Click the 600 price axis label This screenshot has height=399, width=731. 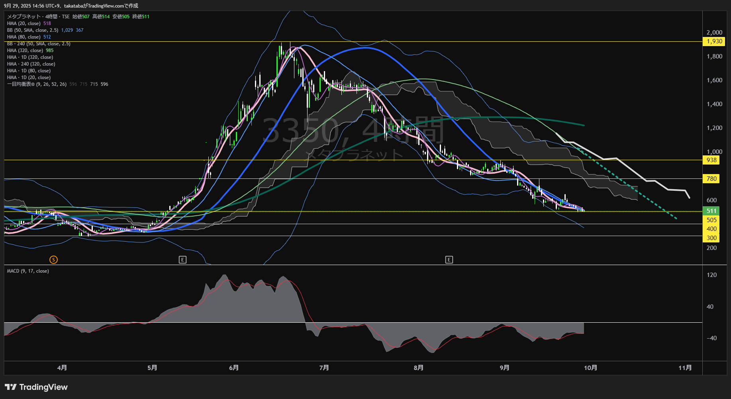pos(711,200)
